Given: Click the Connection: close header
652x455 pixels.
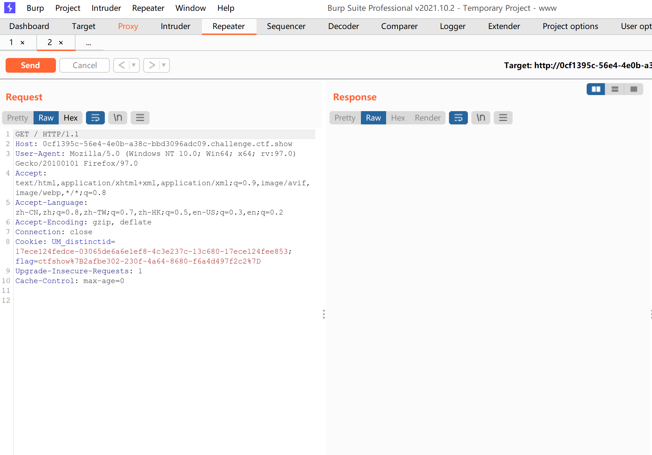Looking at the screenshot, I should pos(54,232).
